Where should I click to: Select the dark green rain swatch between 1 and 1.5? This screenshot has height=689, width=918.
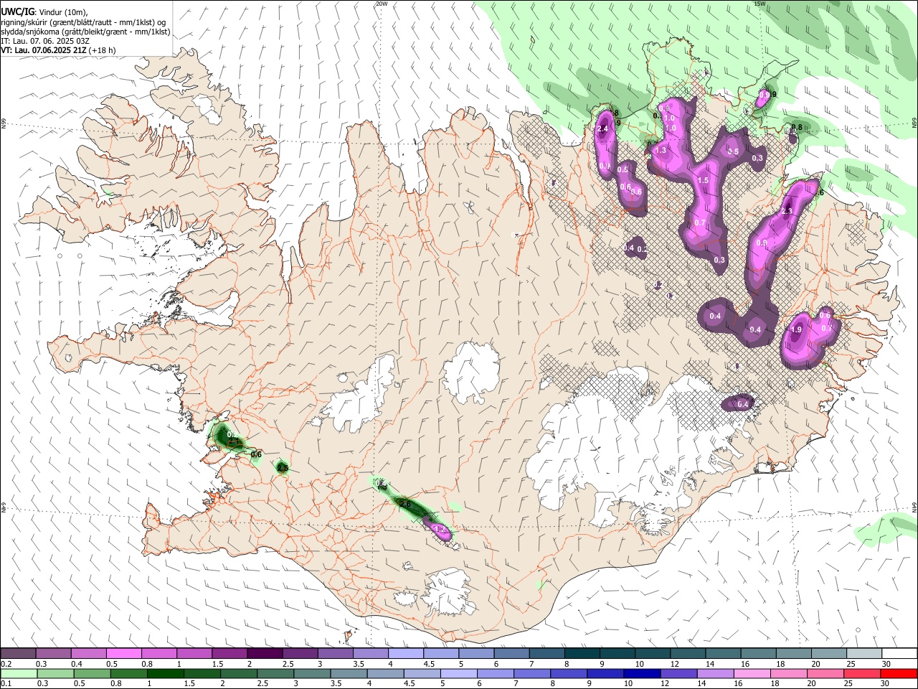164,674
